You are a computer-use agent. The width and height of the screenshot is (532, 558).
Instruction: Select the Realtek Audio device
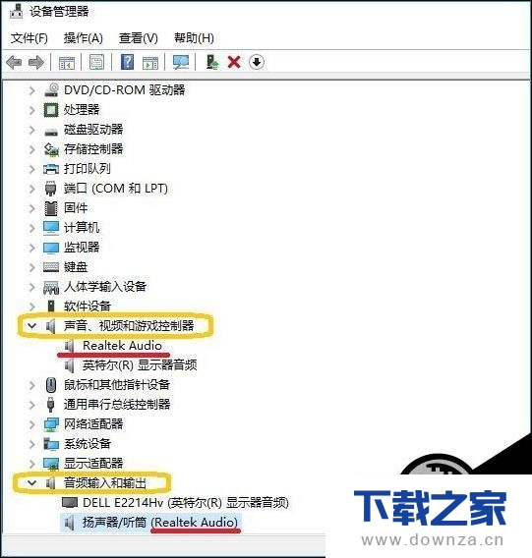point(122,346)
